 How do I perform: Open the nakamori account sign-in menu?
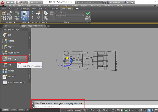point(115,2)
